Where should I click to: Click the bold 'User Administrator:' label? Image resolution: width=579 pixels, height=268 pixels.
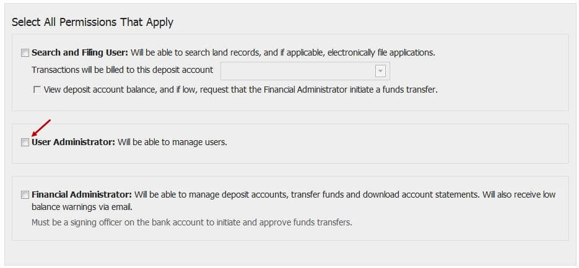[74, 142]
